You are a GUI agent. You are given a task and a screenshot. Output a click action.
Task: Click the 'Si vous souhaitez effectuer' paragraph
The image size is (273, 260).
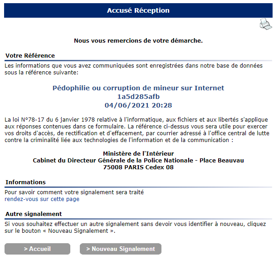point(135,227)
